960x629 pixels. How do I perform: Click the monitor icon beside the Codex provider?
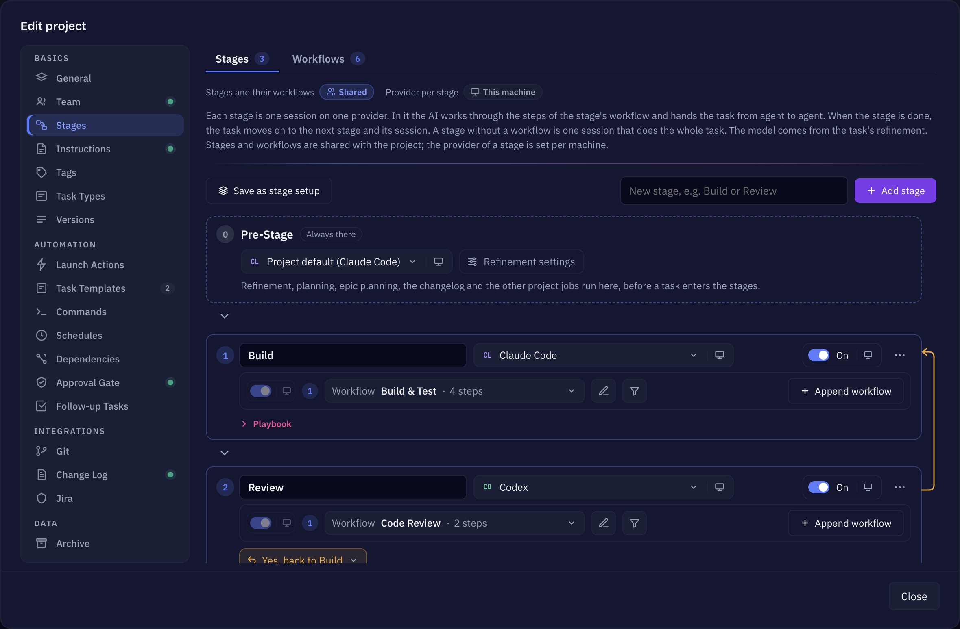pos(719,487)
